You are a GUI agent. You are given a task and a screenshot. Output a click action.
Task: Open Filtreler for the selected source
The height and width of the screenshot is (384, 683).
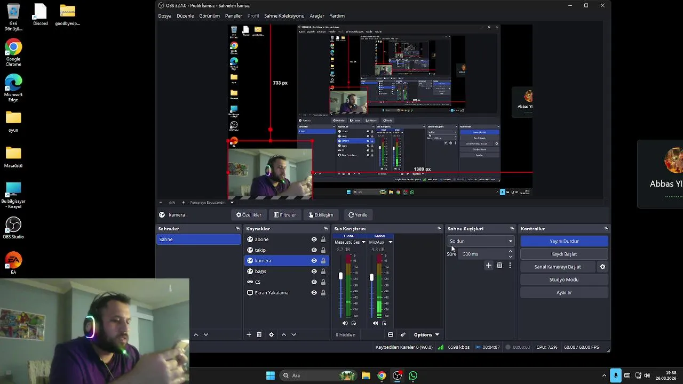285,215
